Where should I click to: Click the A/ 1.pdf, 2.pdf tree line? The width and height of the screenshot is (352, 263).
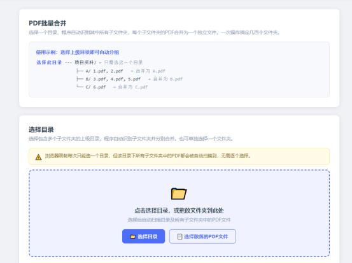coord(100,71)
